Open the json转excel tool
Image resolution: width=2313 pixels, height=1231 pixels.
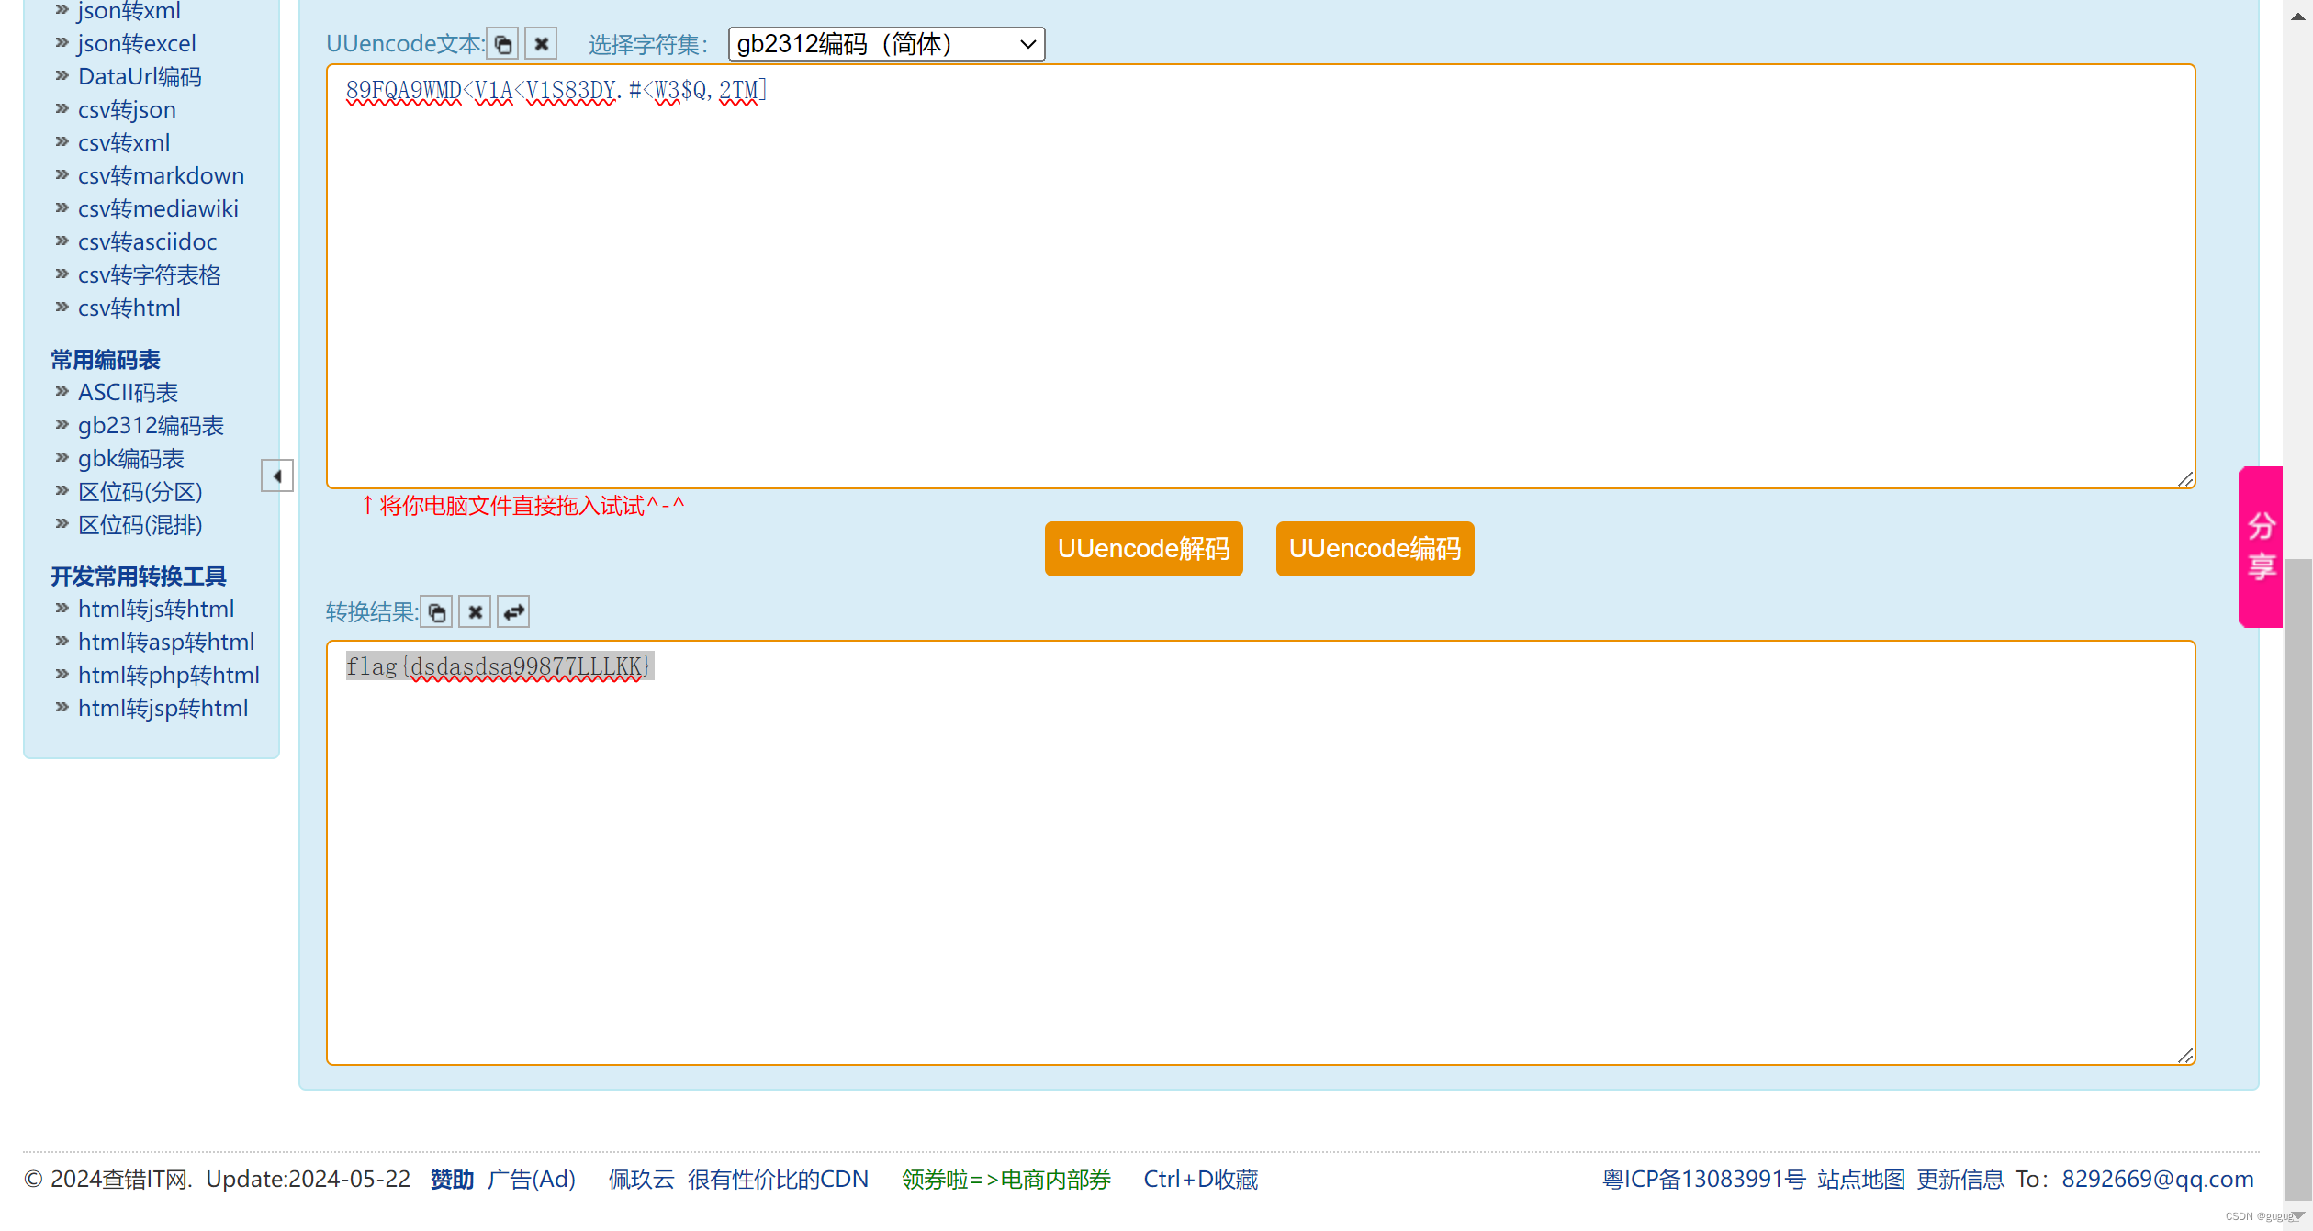pos(136,43)
